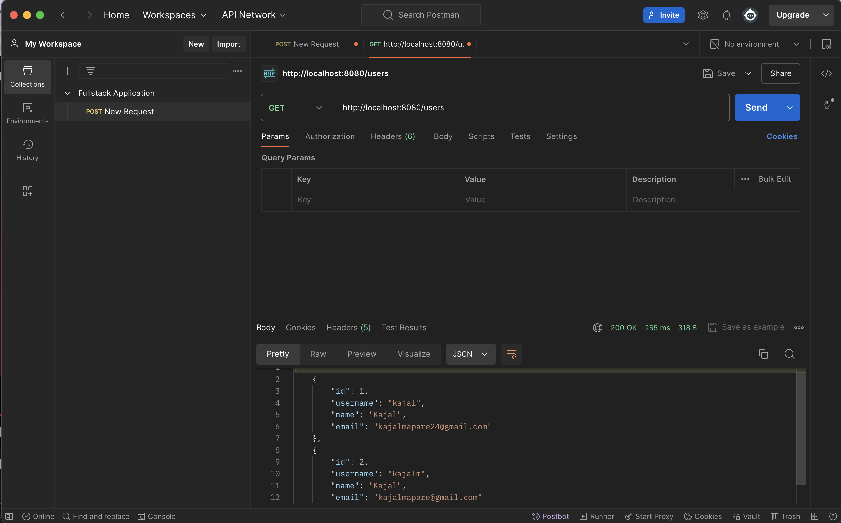Open the settings gear icon
The width and height of the screenshot is (841, 523).
[702, 15]
